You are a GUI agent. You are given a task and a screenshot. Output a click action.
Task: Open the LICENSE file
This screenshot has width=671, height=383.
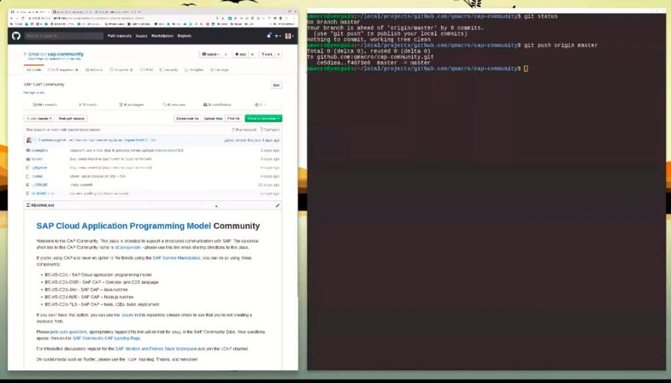click(41, 185)
